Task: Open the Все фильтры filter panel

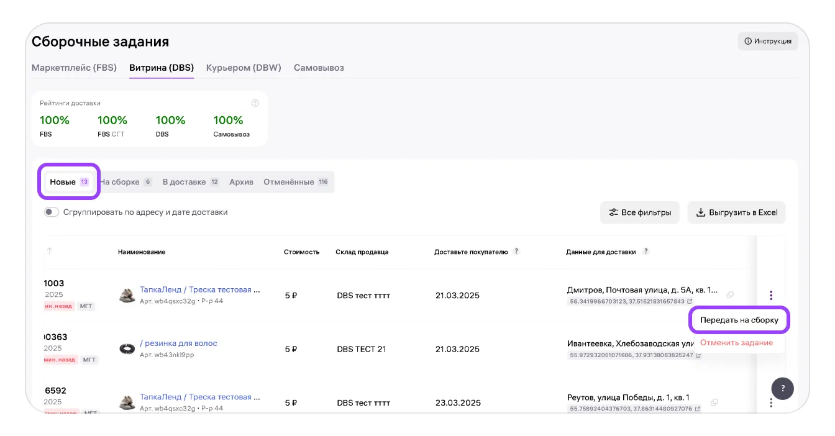Action: click(640, 212)
